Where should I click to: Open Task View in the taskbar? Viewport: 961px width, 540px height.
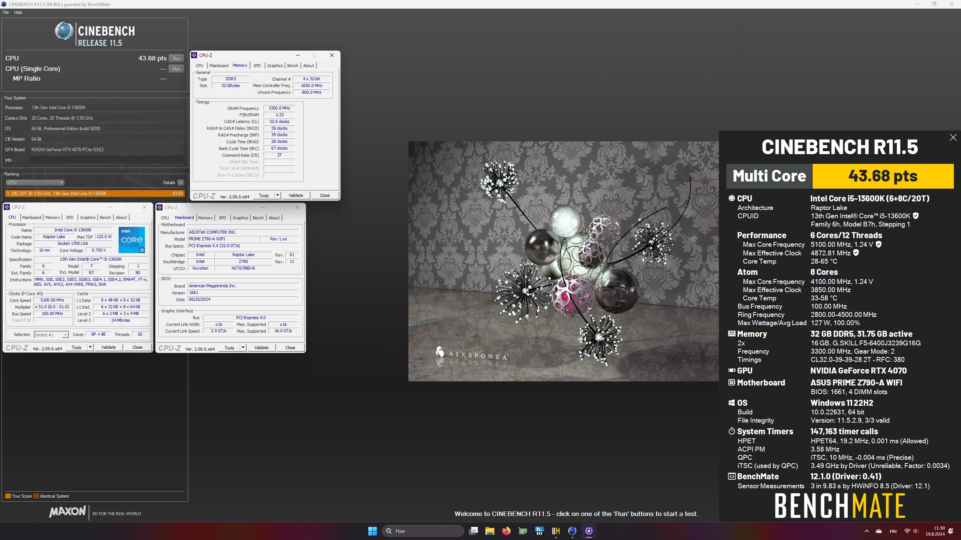pyautogui.click(x=473, y=531)
